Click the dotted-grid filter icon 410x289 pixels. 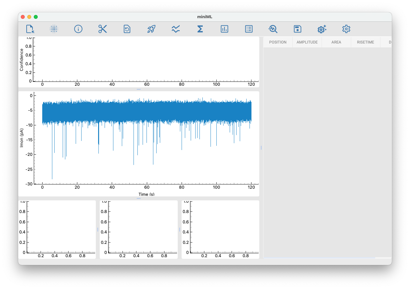(x=54, y=29)
